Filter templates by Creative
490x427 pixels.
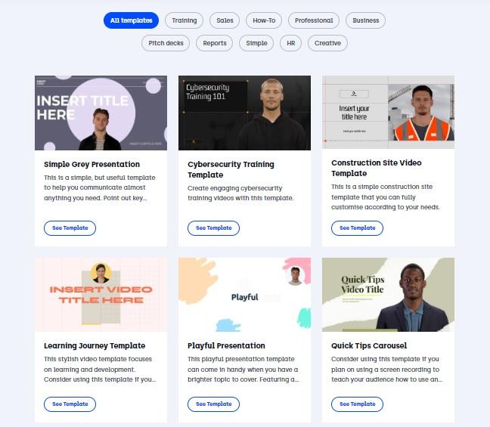[327, 43]
